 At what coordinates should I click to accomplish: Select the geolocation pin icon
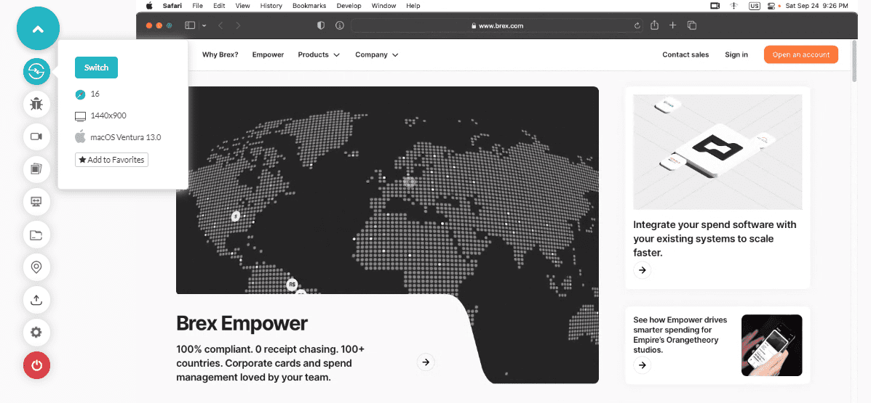(36, 267)
